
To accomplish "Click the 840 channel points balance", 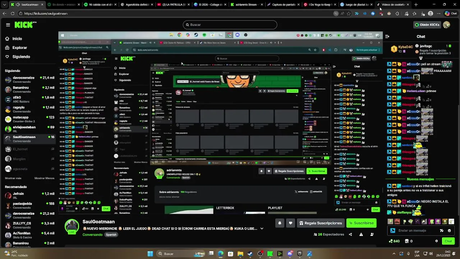I will (x=394, y=241).
